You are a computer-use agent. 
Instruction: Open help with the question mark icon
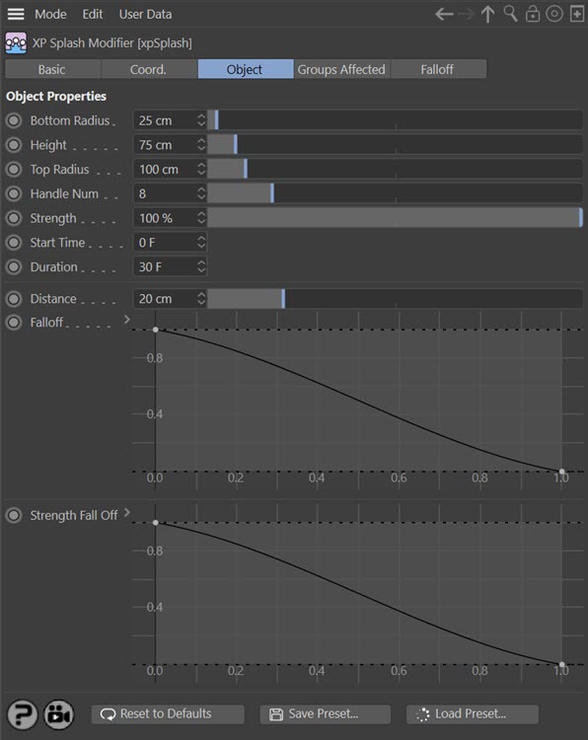(x=22, y=714)
